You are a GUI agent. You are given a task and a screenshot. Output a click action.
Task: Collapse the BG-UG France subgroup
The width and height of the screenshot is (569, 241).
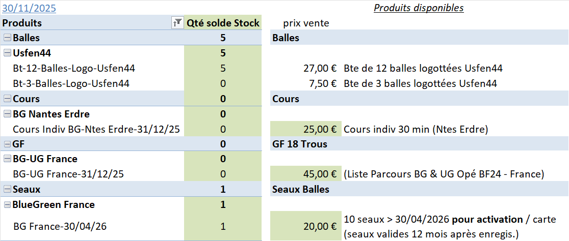[7, 159]
